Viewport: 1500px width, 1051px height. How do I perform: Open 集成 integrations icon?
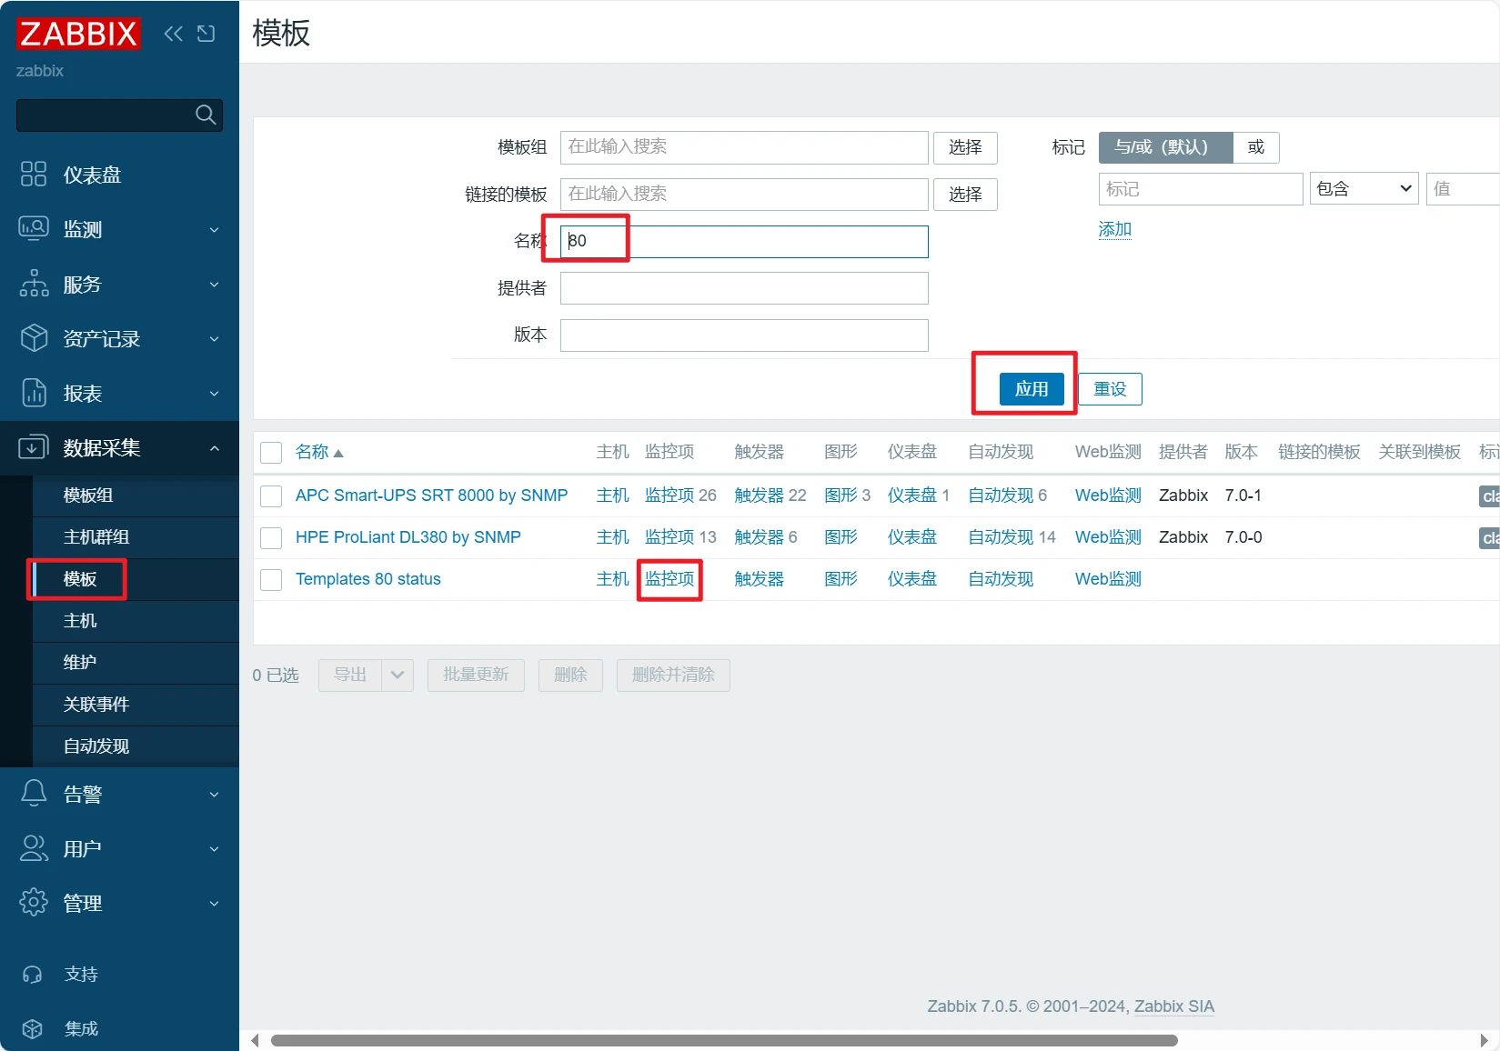tap(33, 1029)
